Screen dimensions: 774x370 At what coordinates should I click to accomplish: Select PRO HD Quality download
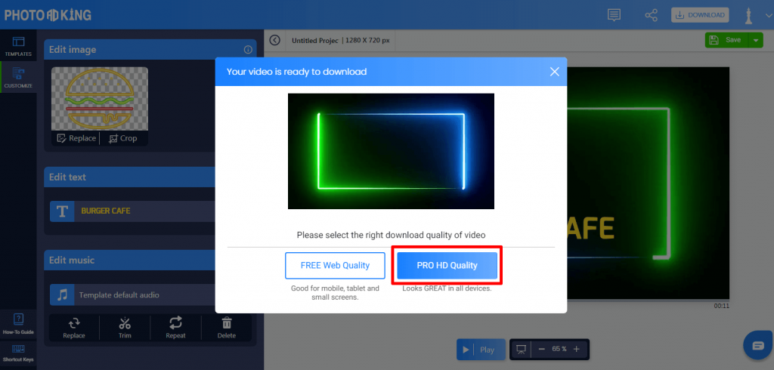coord(447,265)
